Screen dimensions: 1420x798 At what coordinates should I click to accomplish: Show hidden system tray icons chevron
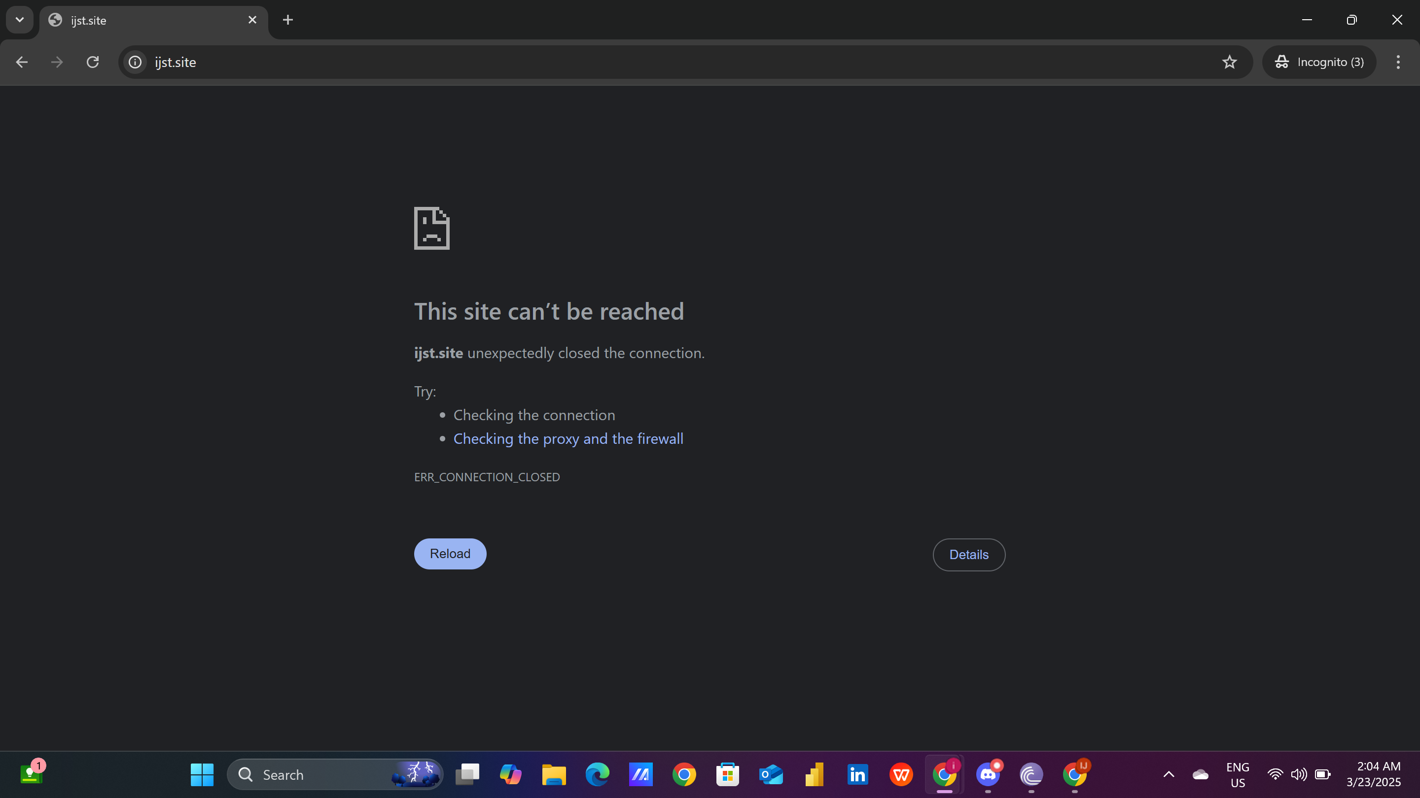(x=1169, y=775)
